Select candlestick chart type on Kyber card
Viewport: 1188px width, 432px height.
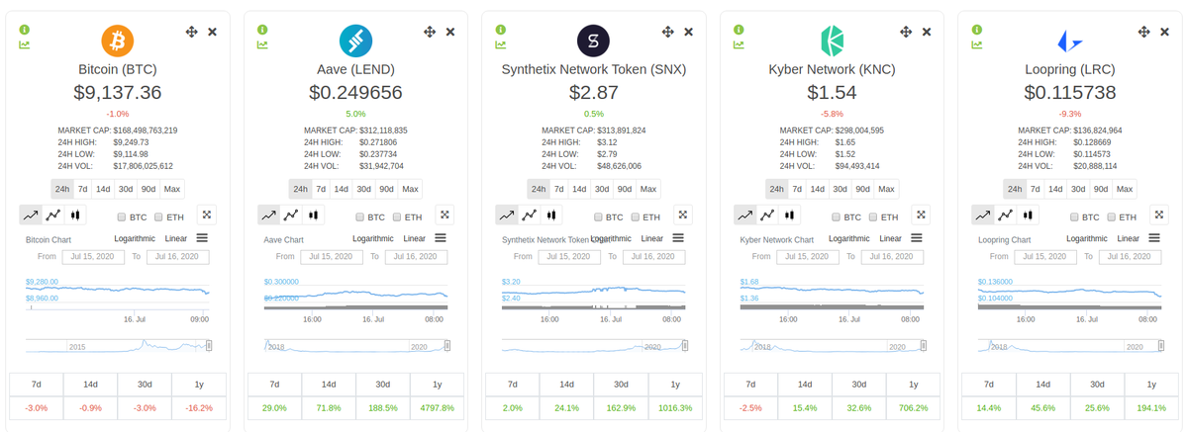point(791,215)
